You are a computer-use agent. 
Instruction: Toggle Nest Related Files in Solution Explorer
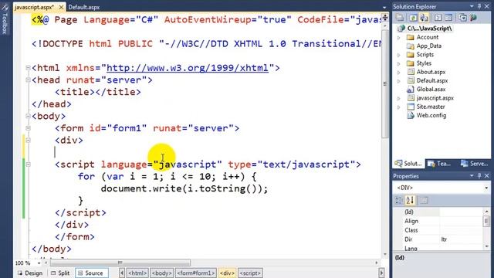coord(424,18)
